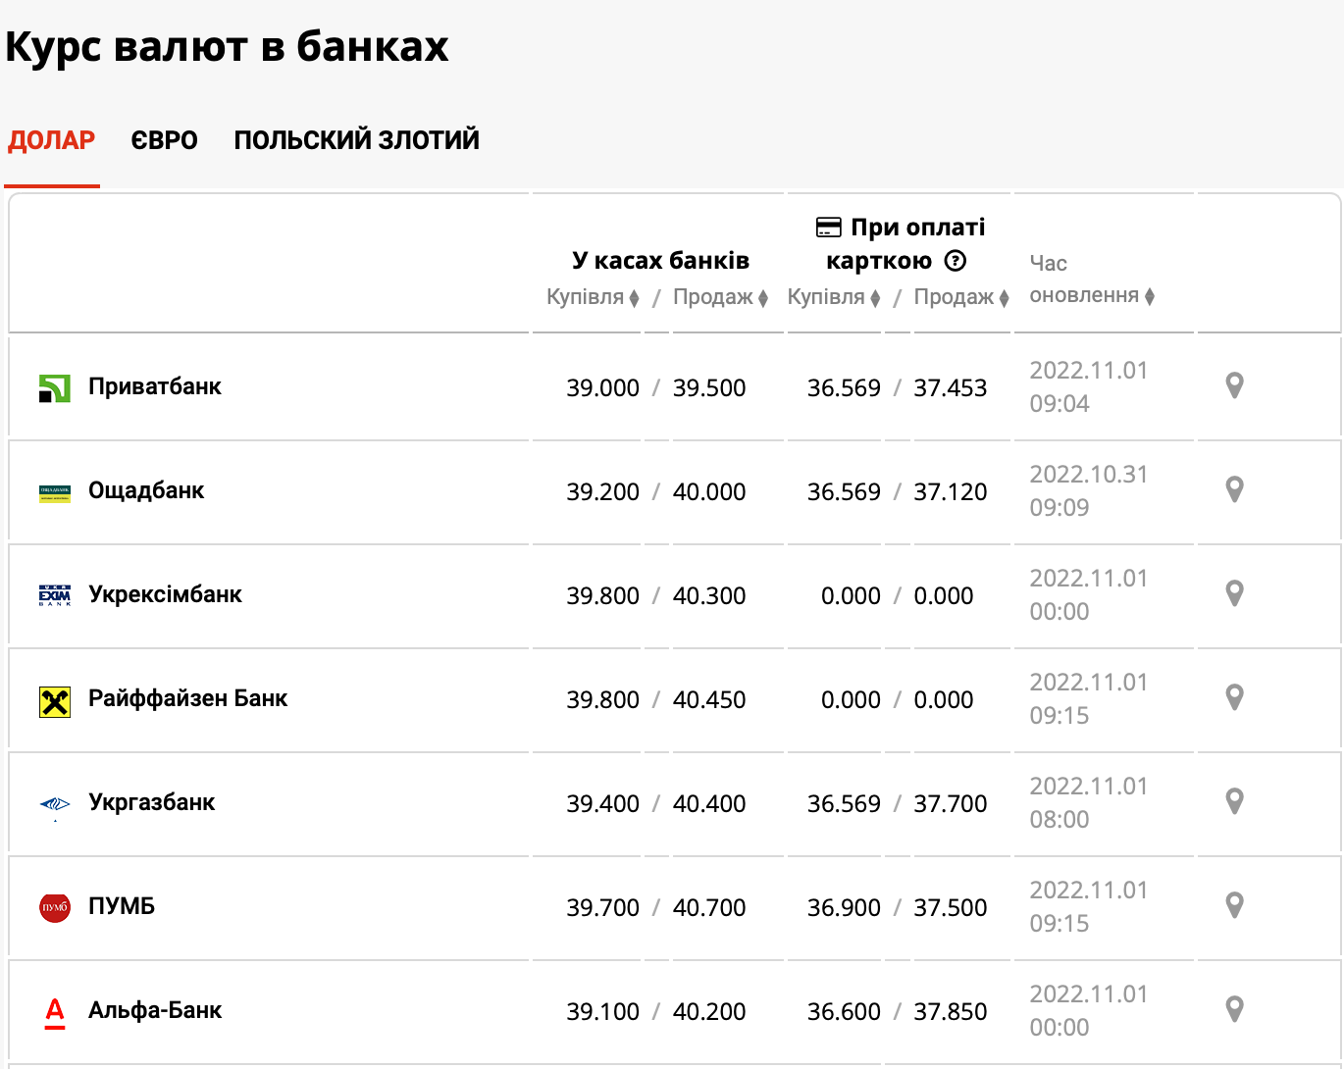Viewport: 1344px width, 1069px height.
Task: Click the Укргазбанк logo icon
Action: (x=55, y=804)
